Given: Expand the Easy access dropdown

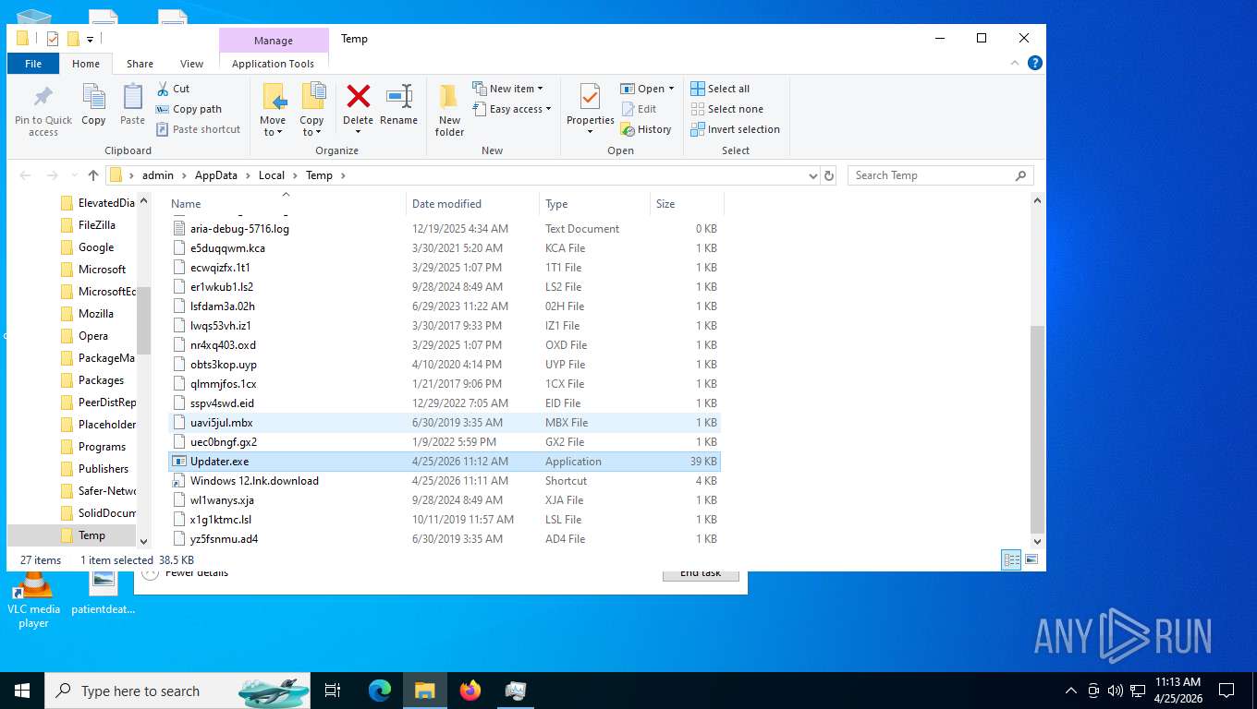Looking at the screenshot, I should [x=511, y=109].
